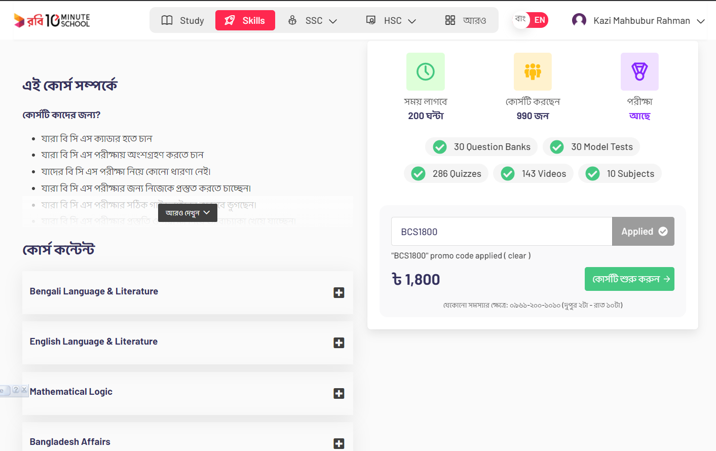Viewport: 716px width, 451px height.
Task: Click the 200 ঘন্টা duration text
Action: (x=426, y=116)
